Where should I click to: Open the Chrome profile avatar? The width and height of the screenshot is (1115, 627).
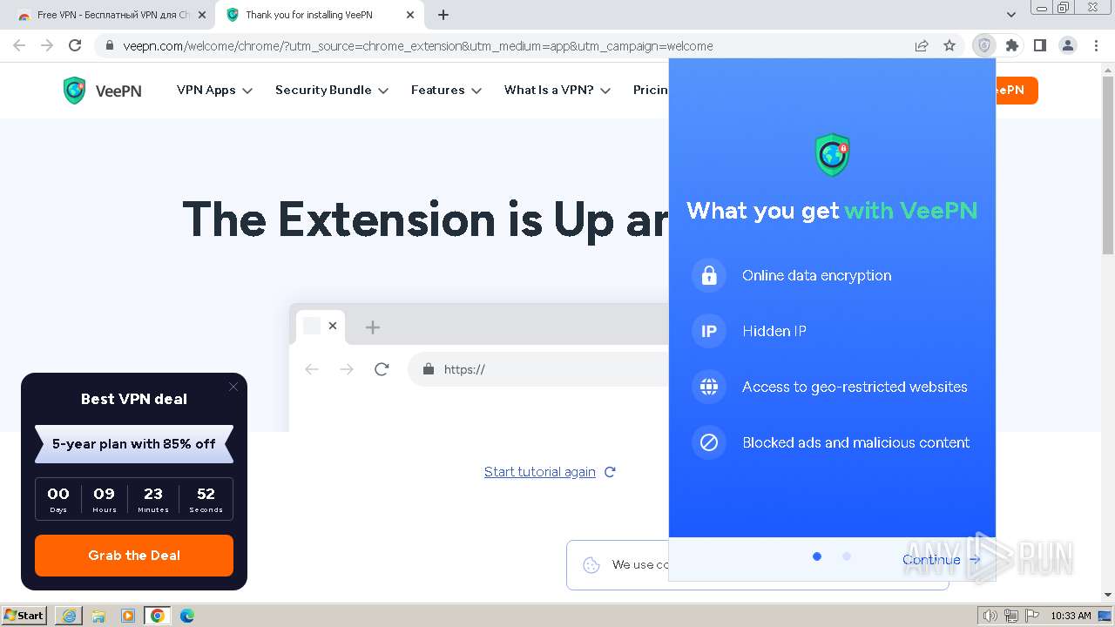[1068, 46]
